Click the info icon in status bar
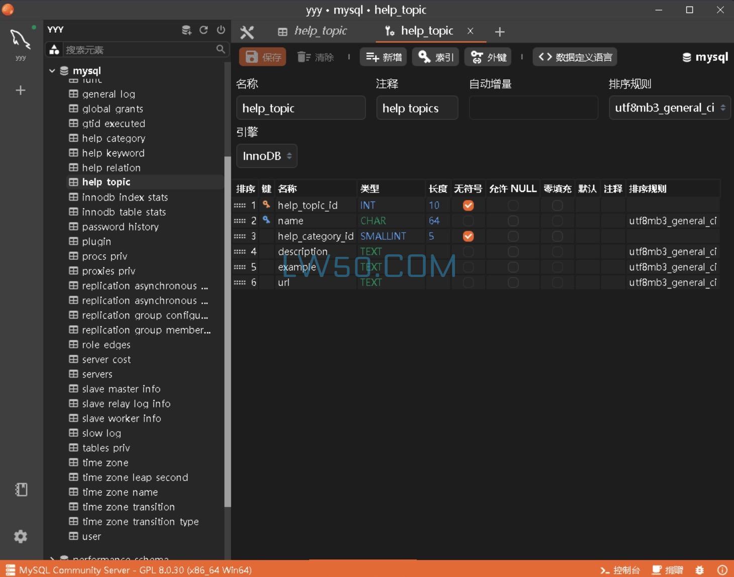Image resolution: width=734 pixels, height=577 pixels. point(722,570)
